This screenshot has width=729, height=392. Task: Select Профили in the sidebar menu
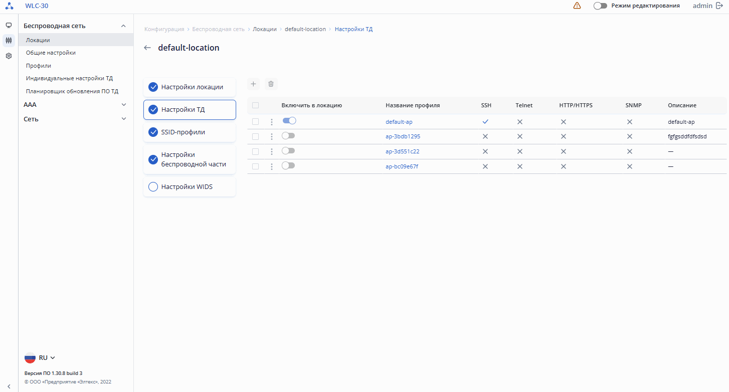(x=39, y=66)
